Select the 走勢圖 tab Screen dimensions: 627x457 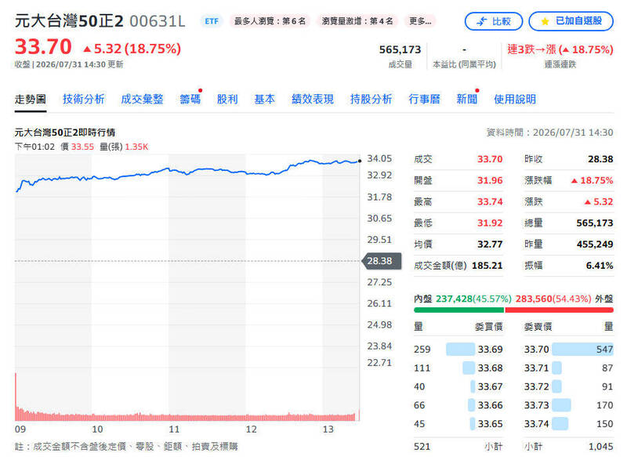point(31,99)
